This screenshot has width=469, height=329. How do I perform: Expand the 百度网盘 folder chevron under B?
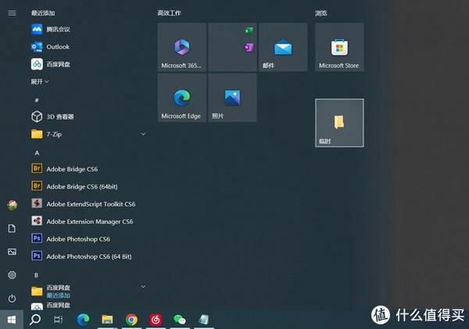(143, 287)
